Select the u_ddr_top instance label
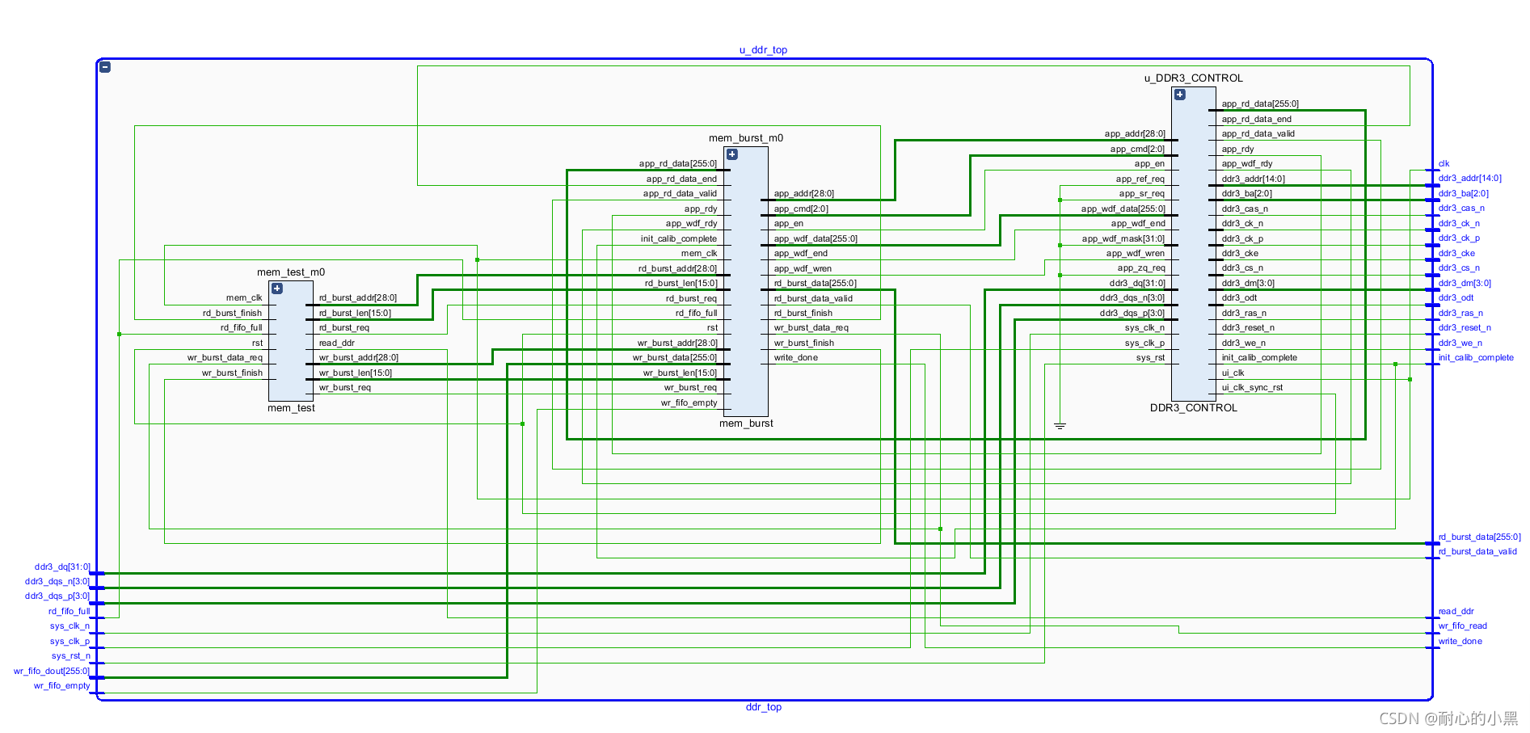The width and height of the screenshot is (1530, 733). coord(763,50)
